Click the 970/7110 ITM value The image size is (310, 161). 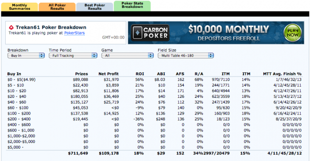coord(221,80)
